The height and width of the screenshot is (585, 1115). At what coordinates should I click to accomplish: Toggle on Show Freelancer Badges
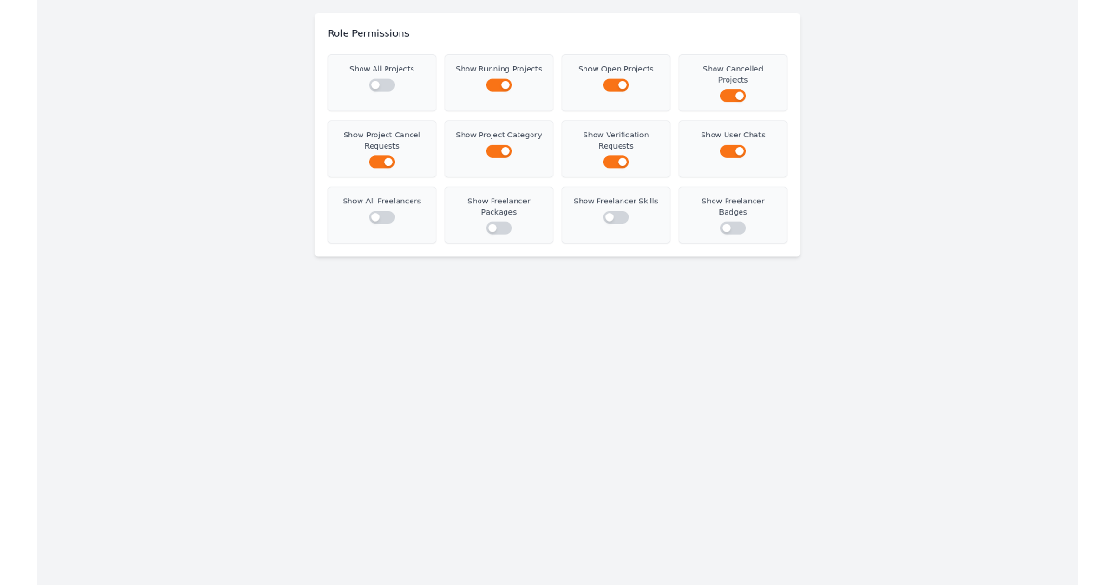(733, 227)
